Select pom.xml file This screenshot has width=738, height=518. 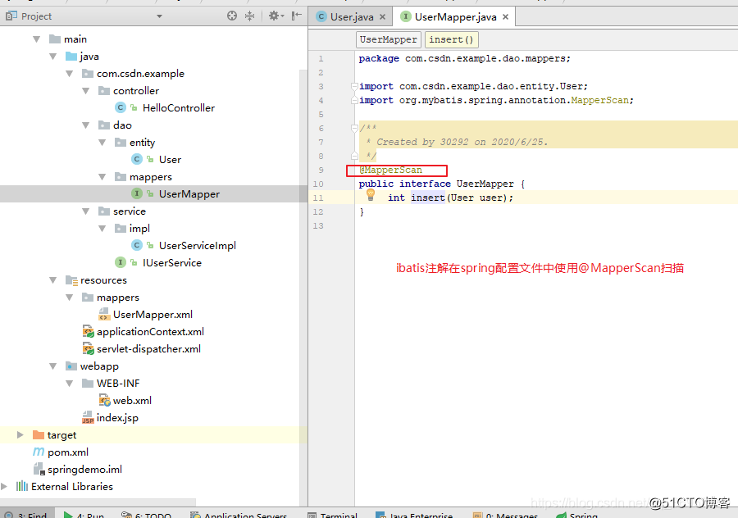pos(68,452)
